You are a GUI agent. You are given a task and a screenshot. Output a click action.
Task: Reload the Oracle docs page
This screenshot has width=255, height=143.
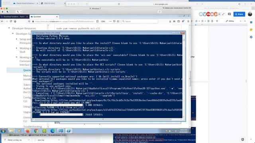click(x=11, y=21)
